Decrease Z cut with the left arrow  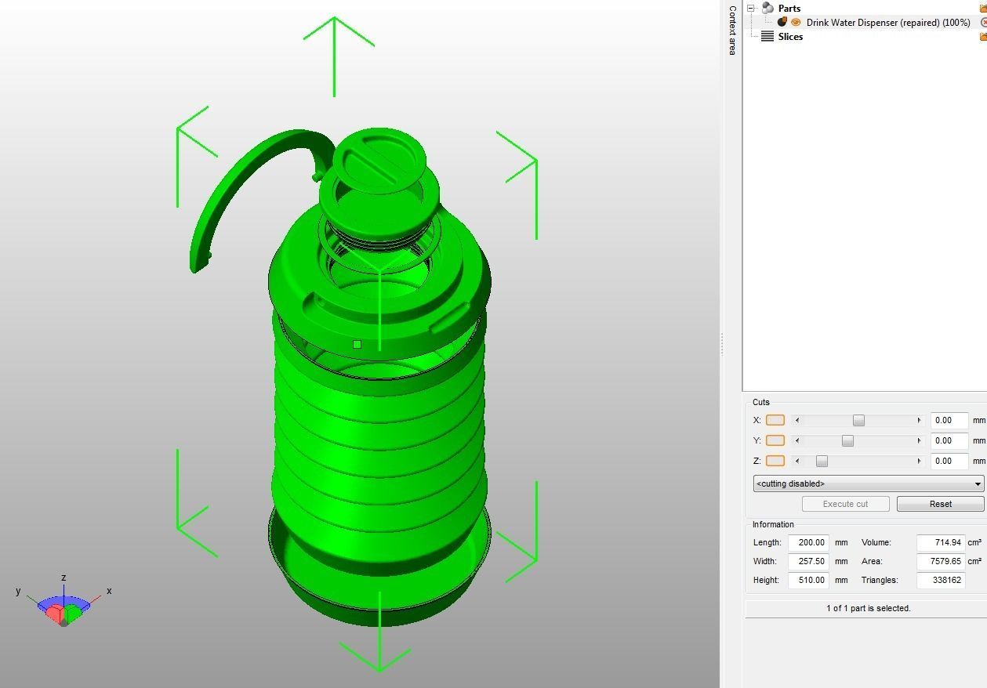797,461
